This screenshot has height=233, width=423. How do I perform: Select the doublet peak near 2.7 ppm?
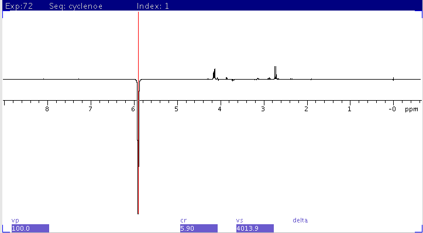coord(276,73)
